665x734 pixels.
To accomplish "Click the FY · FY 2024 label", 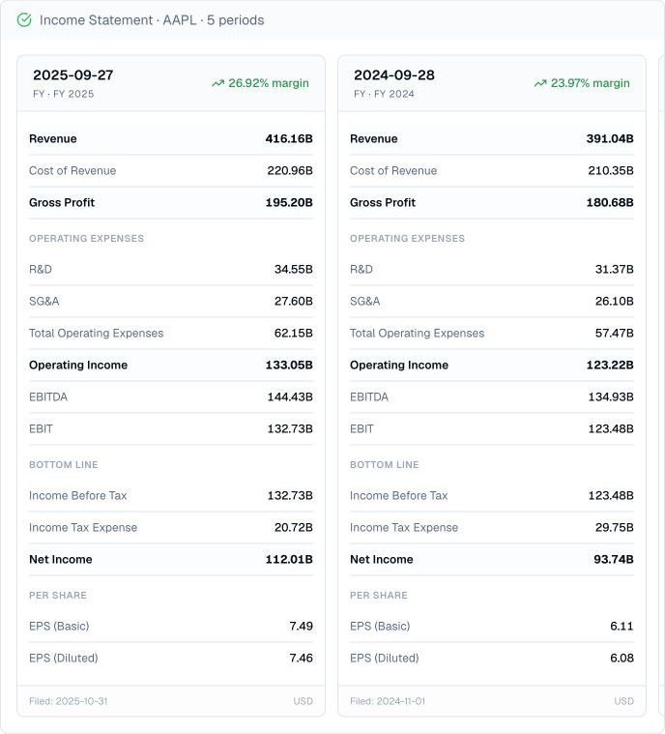I will point(384,94).
